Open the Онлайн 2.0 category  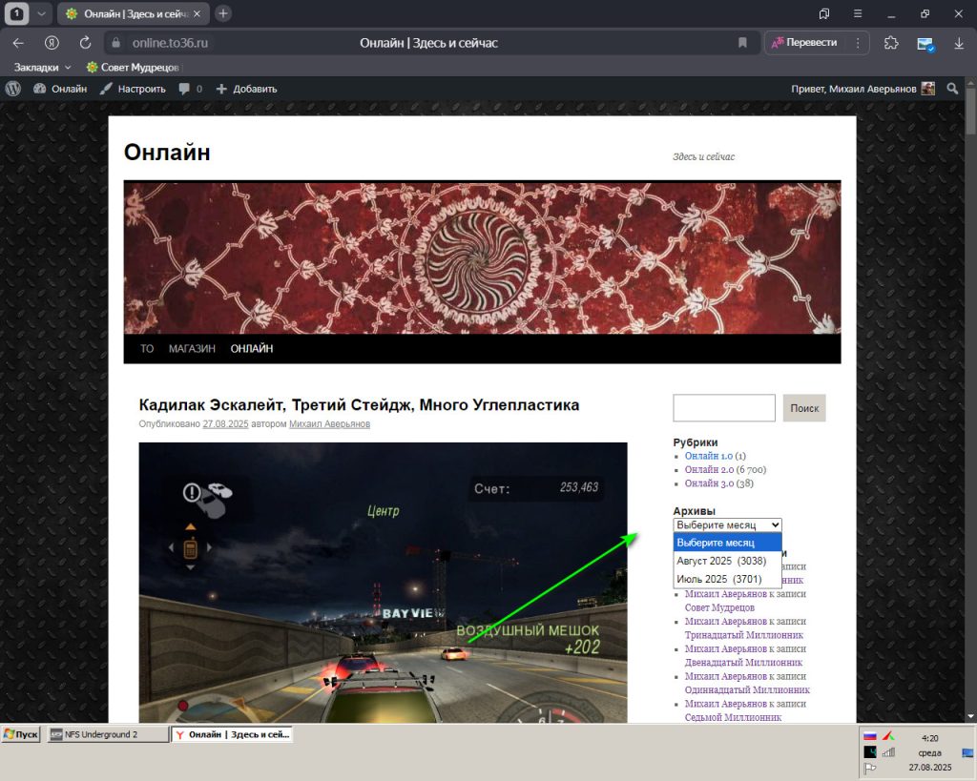[709, 469]
